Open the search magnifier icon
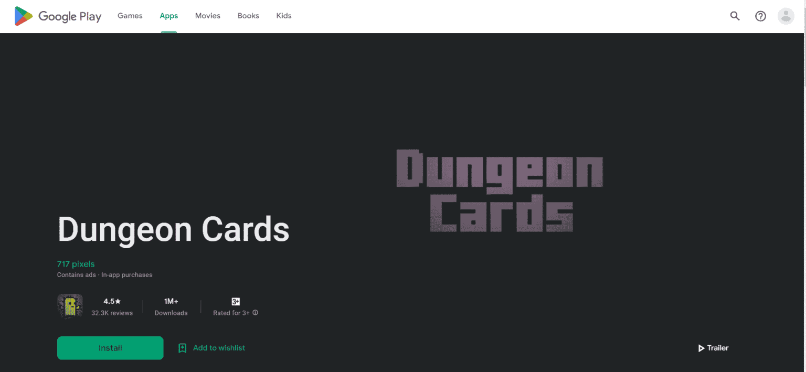Screen dimensions: 806x372 pos(735,16)
